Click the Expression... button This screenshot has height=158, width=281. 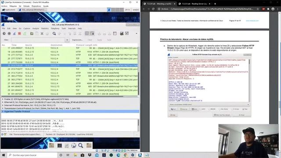[x=77, y=40]
